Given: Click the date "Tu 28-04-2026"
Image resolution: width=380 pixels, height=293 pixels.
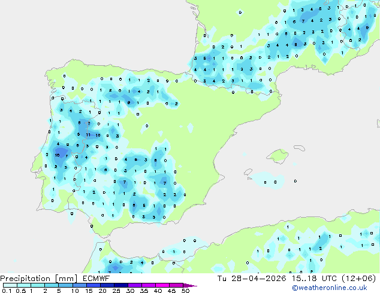Looking at the screenshot, I should coord(252,279).
